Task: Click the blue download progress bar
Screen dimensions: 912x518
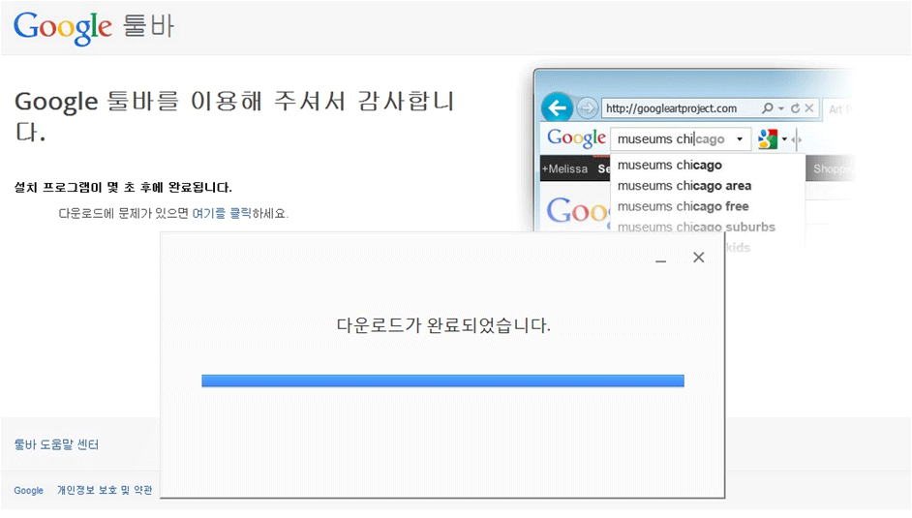Action: click(x=442, y=381)
